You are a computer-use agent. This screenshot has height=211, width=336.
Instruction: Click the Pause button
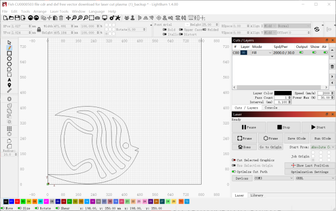(249, 127)
